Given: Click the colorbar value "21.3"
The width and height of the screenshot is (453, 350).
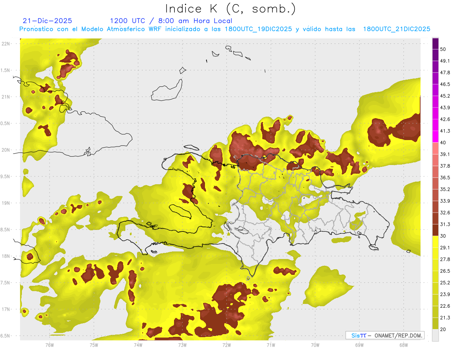Looking at the screenshot, I should tap(445, 318).
